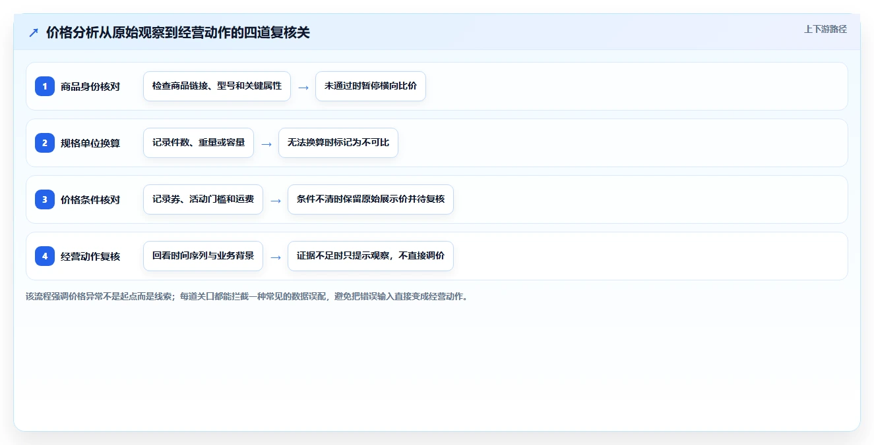The height and width of the screenshot is (445, 874).
Task: Select the 回看时间序列与业务背景 box
Action: point(203,256)
